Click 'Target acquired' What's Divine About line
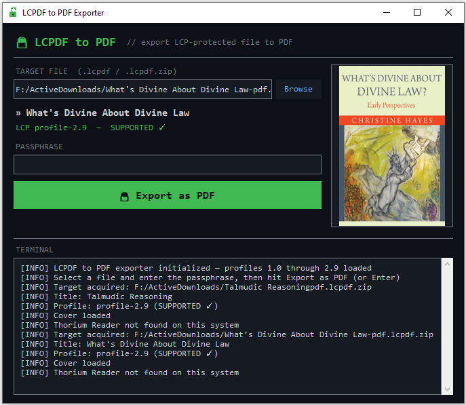The height and width of the screenshot is (405, 466). (x=227, y=334)
